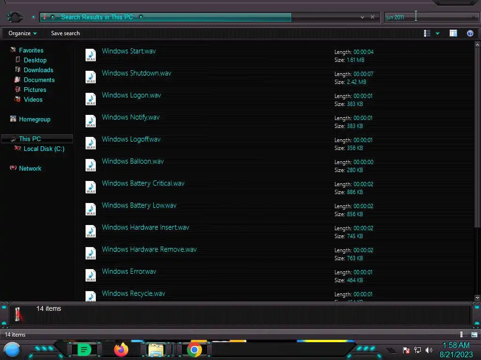481x360 pixels.
Task: Open the Action Center flag tray icon
Action: [406, 350]
